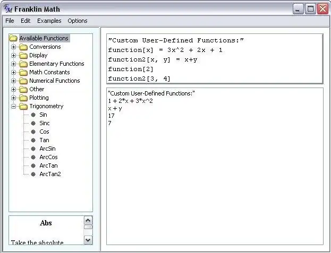This screenshot has width=331, height=253.
Task: Select the Numerical Functions tree label
Action: click(x=55, y=81)
